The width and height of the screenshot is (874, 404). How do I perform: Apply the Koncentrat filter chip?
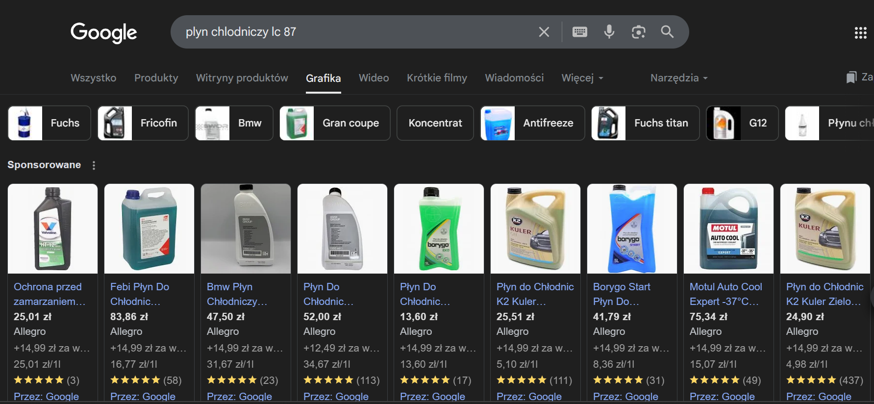click(435, 123)
